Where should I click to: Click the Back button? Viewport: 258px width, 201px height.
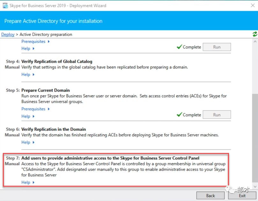pos(210,196)
